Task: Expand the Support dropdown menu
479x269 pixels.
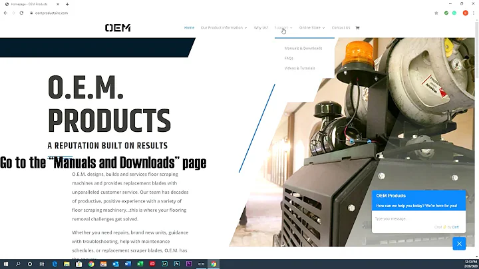Action: coord(283,27)
